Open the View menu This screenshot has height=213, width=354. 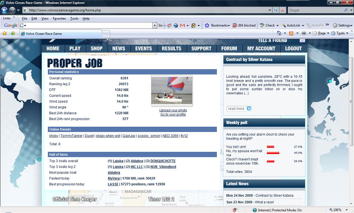45,18
